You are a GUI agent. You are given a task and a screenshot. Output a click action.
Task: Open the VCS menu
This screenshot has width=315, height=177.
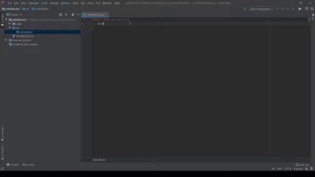click(98, 3)
